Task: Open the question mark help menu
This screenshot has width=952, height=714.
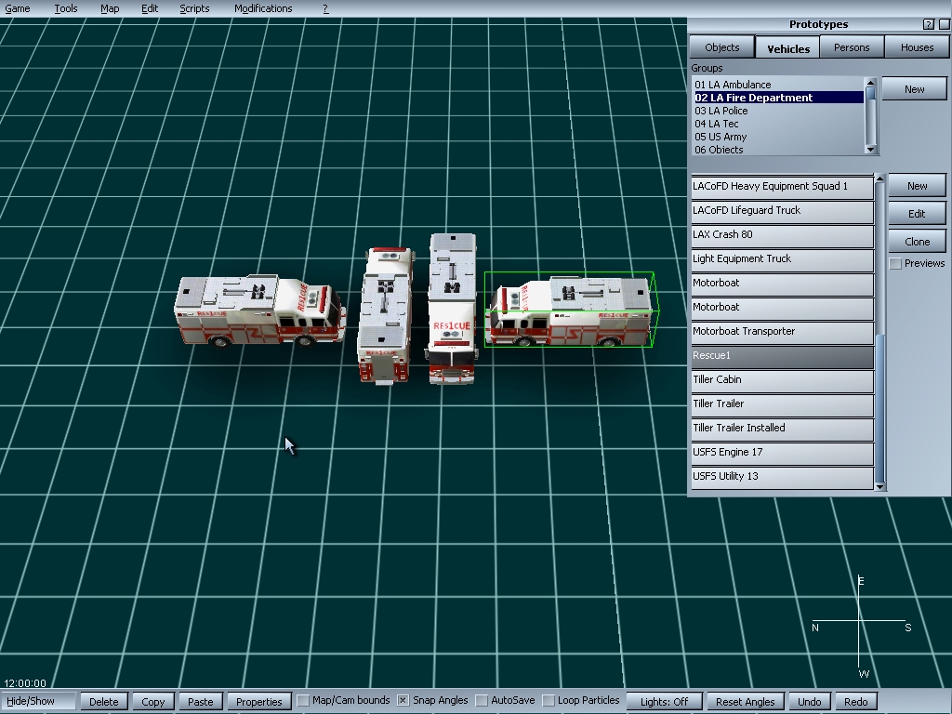Action: point(325,8)
